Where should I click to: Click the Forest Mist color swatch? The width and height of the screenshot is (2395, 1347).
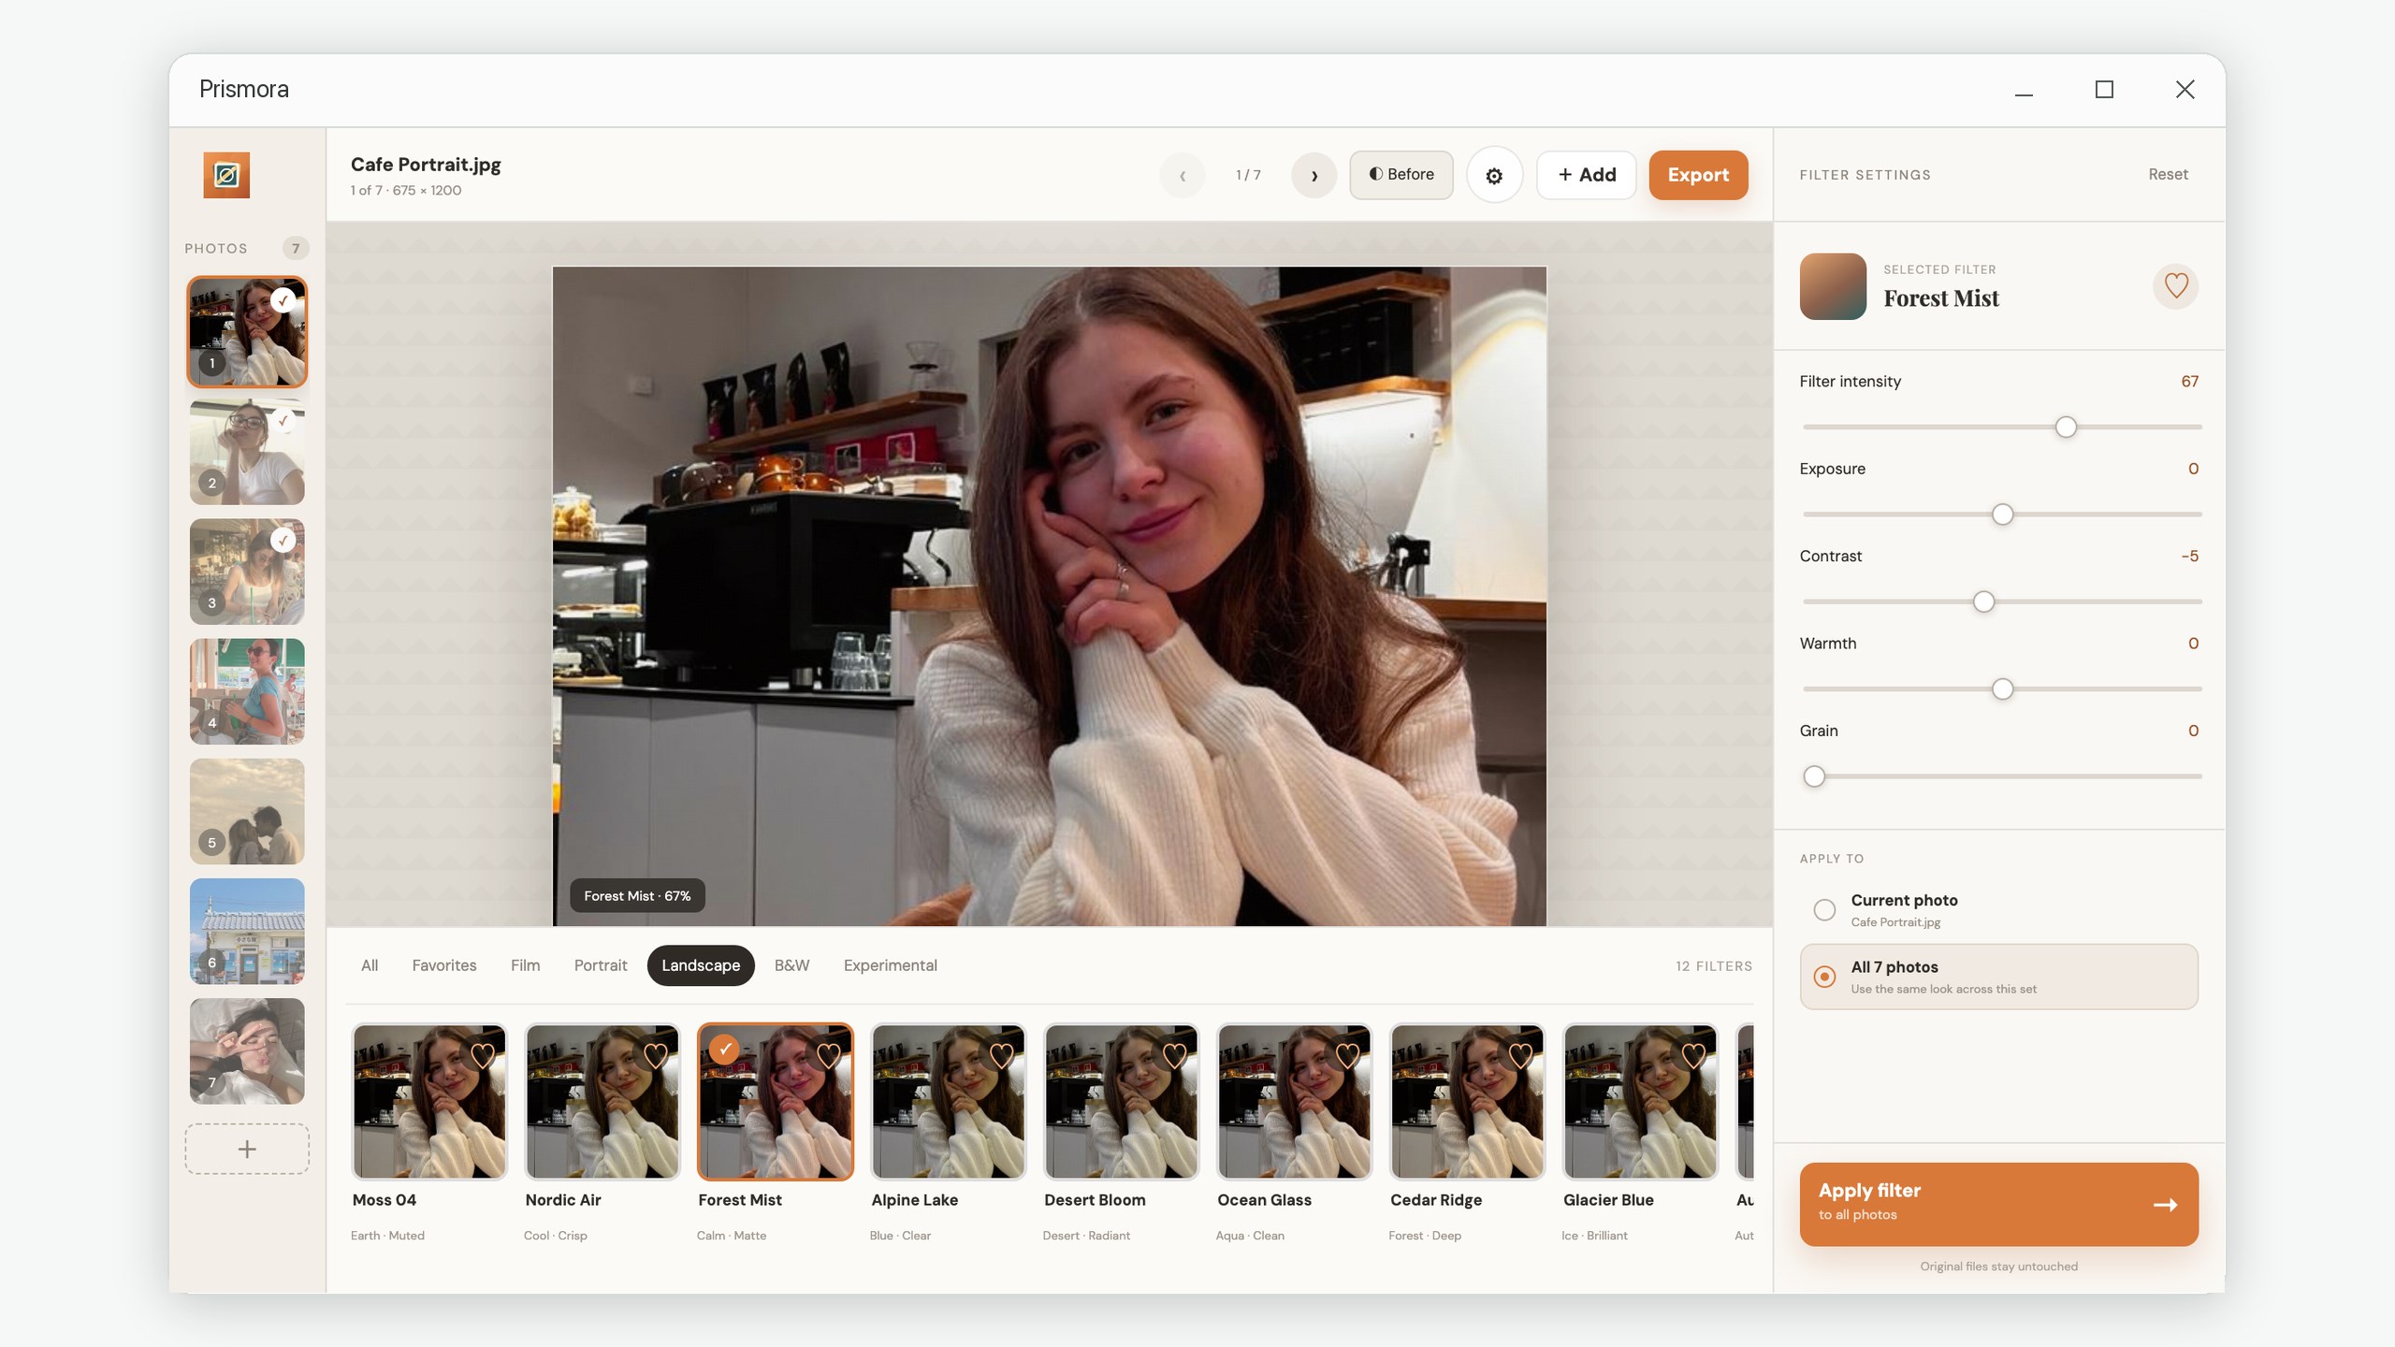1833,286
